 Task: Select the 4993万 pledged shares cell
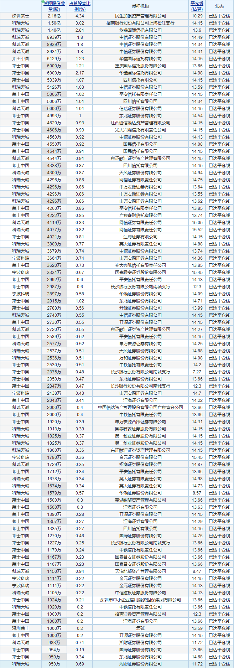(54, 116)
